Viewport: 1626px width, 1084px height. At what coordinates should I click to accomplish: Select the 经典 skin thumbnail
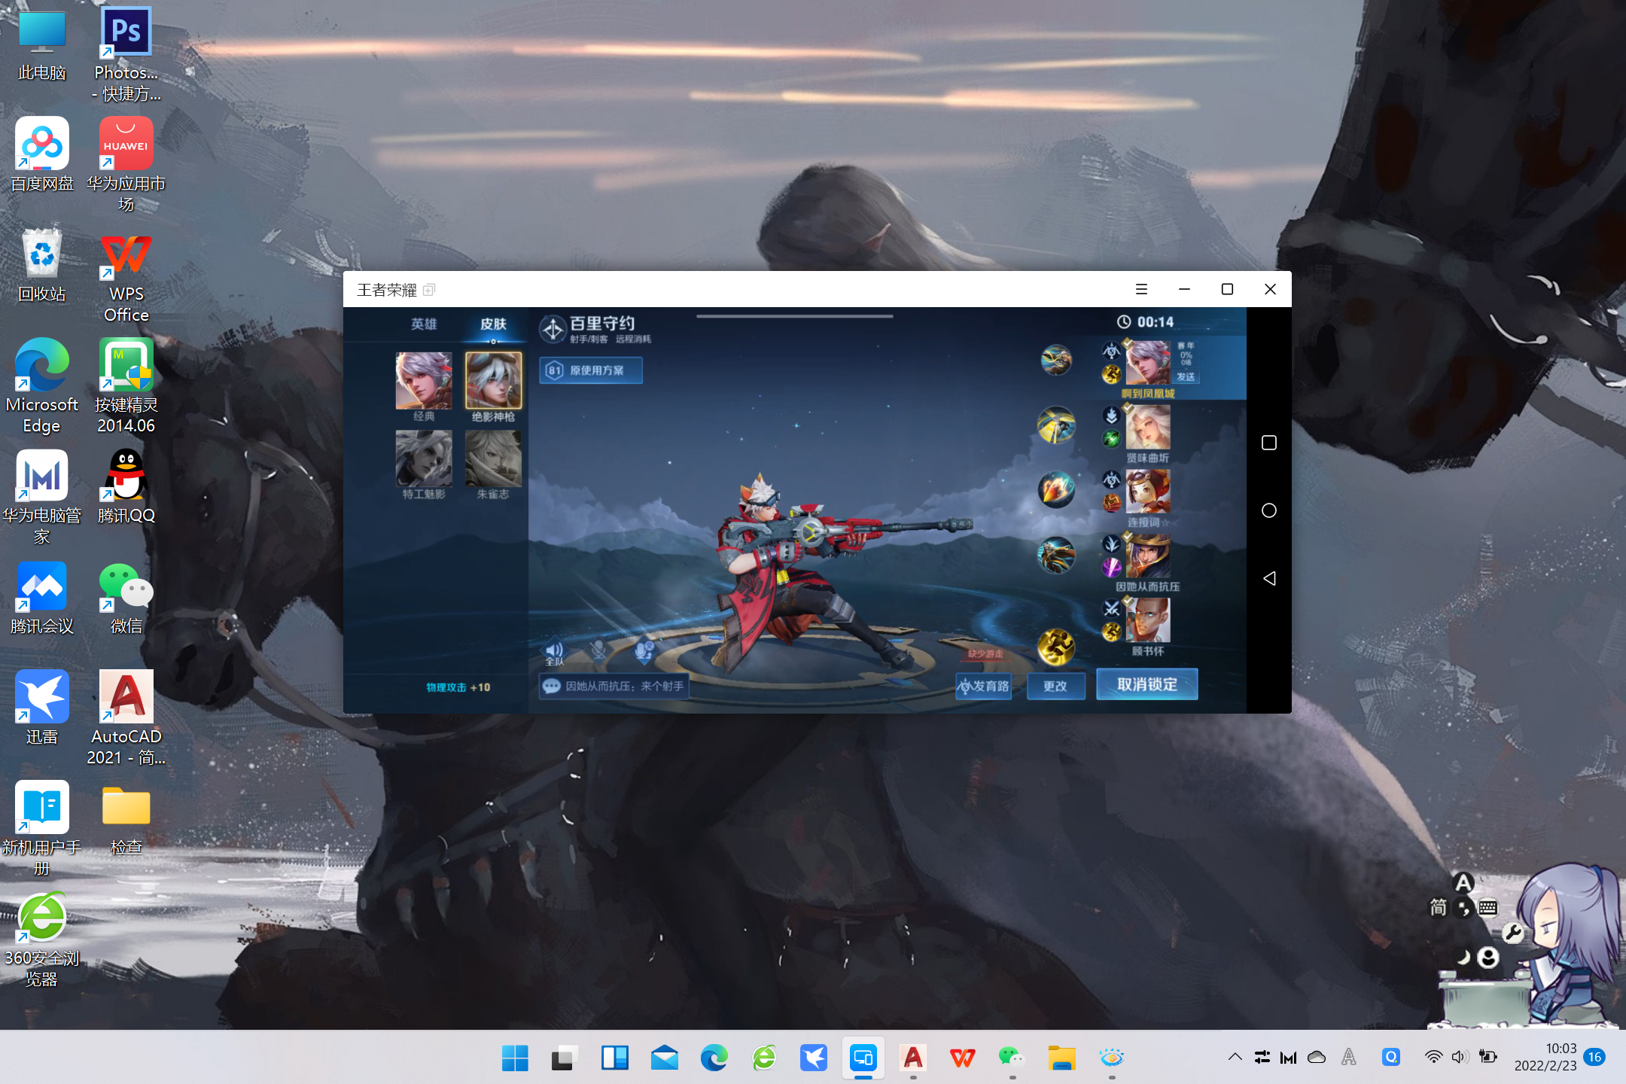tap(424, 380)
